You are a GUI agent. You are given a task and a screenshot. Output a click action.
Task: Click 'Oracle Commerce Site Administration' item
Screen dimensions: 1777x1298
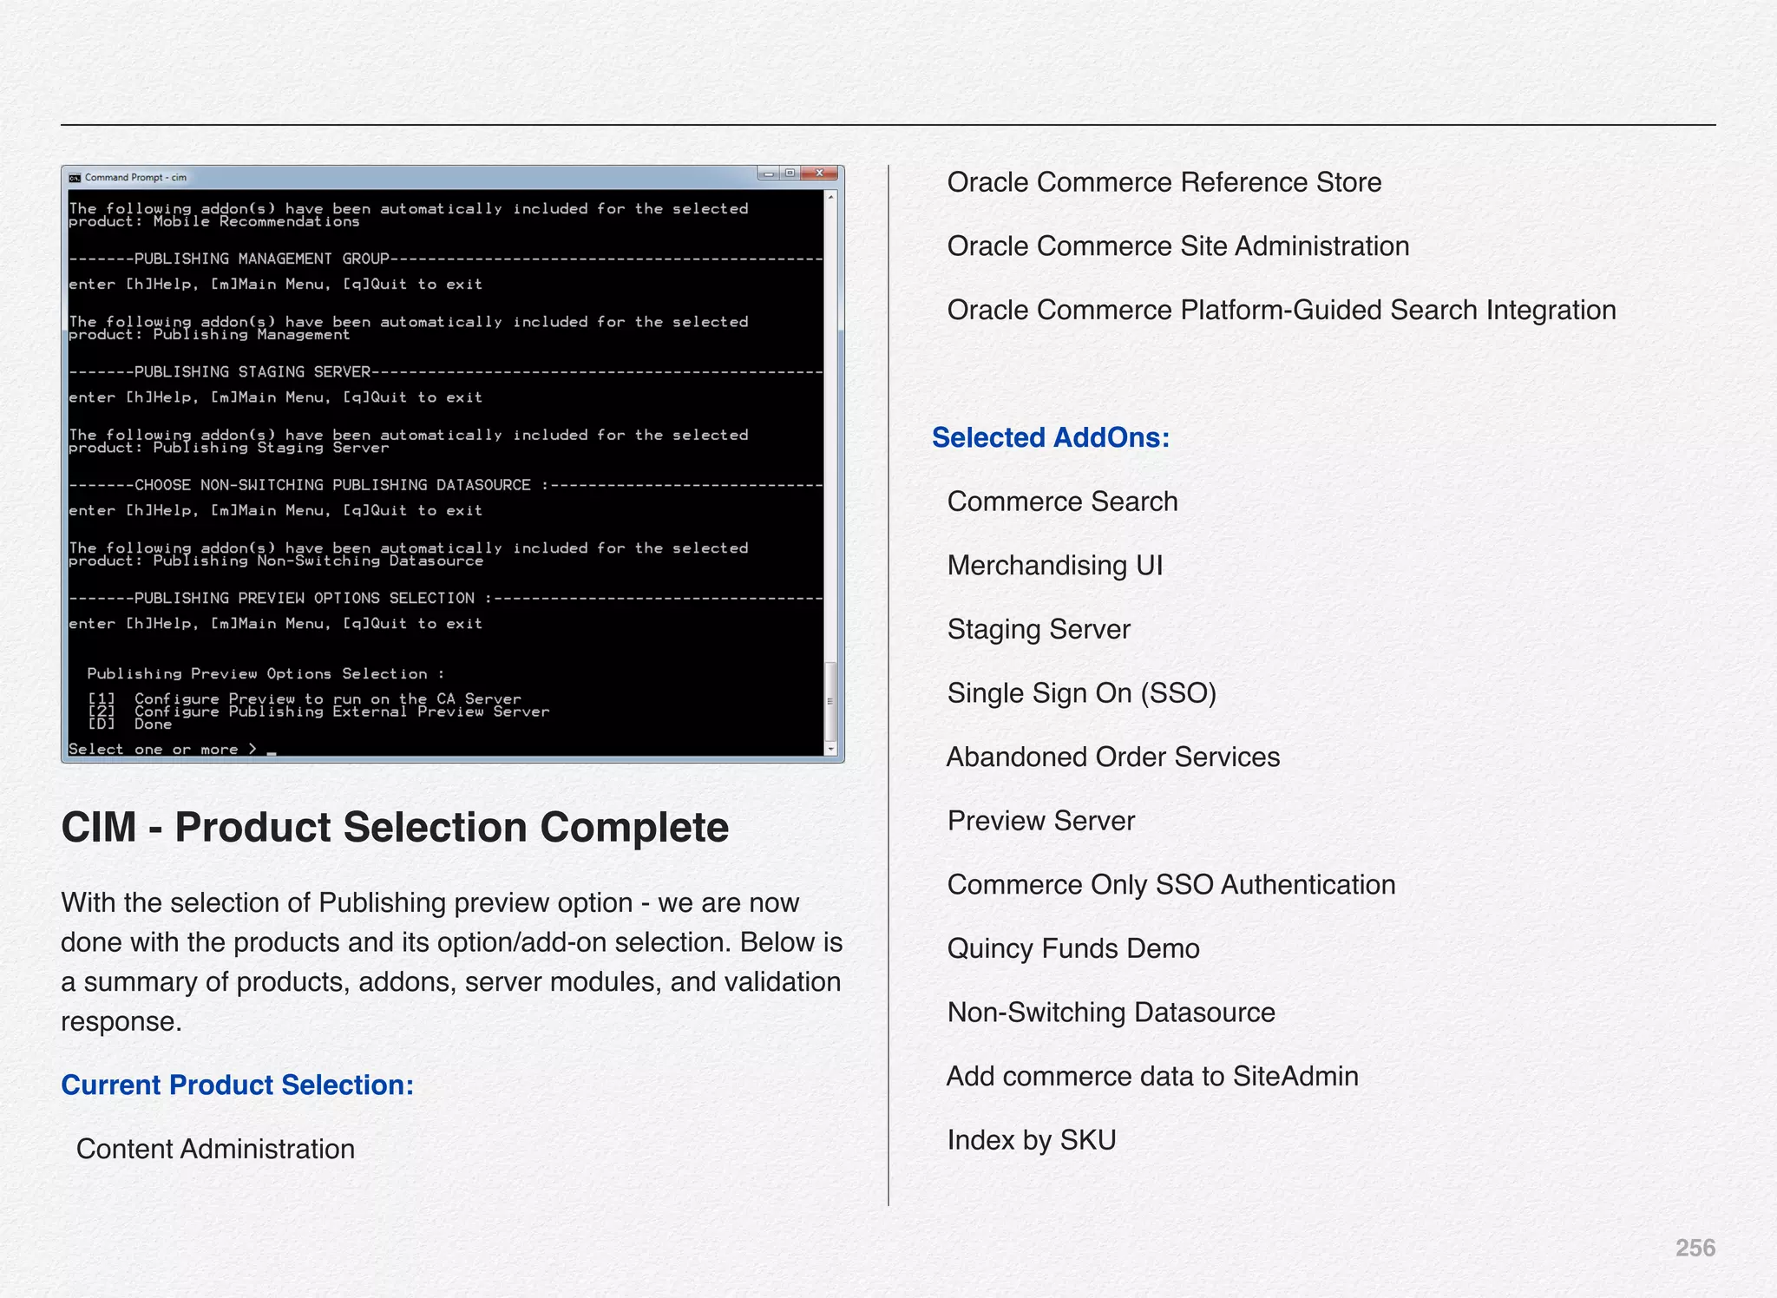point(1178,246)
